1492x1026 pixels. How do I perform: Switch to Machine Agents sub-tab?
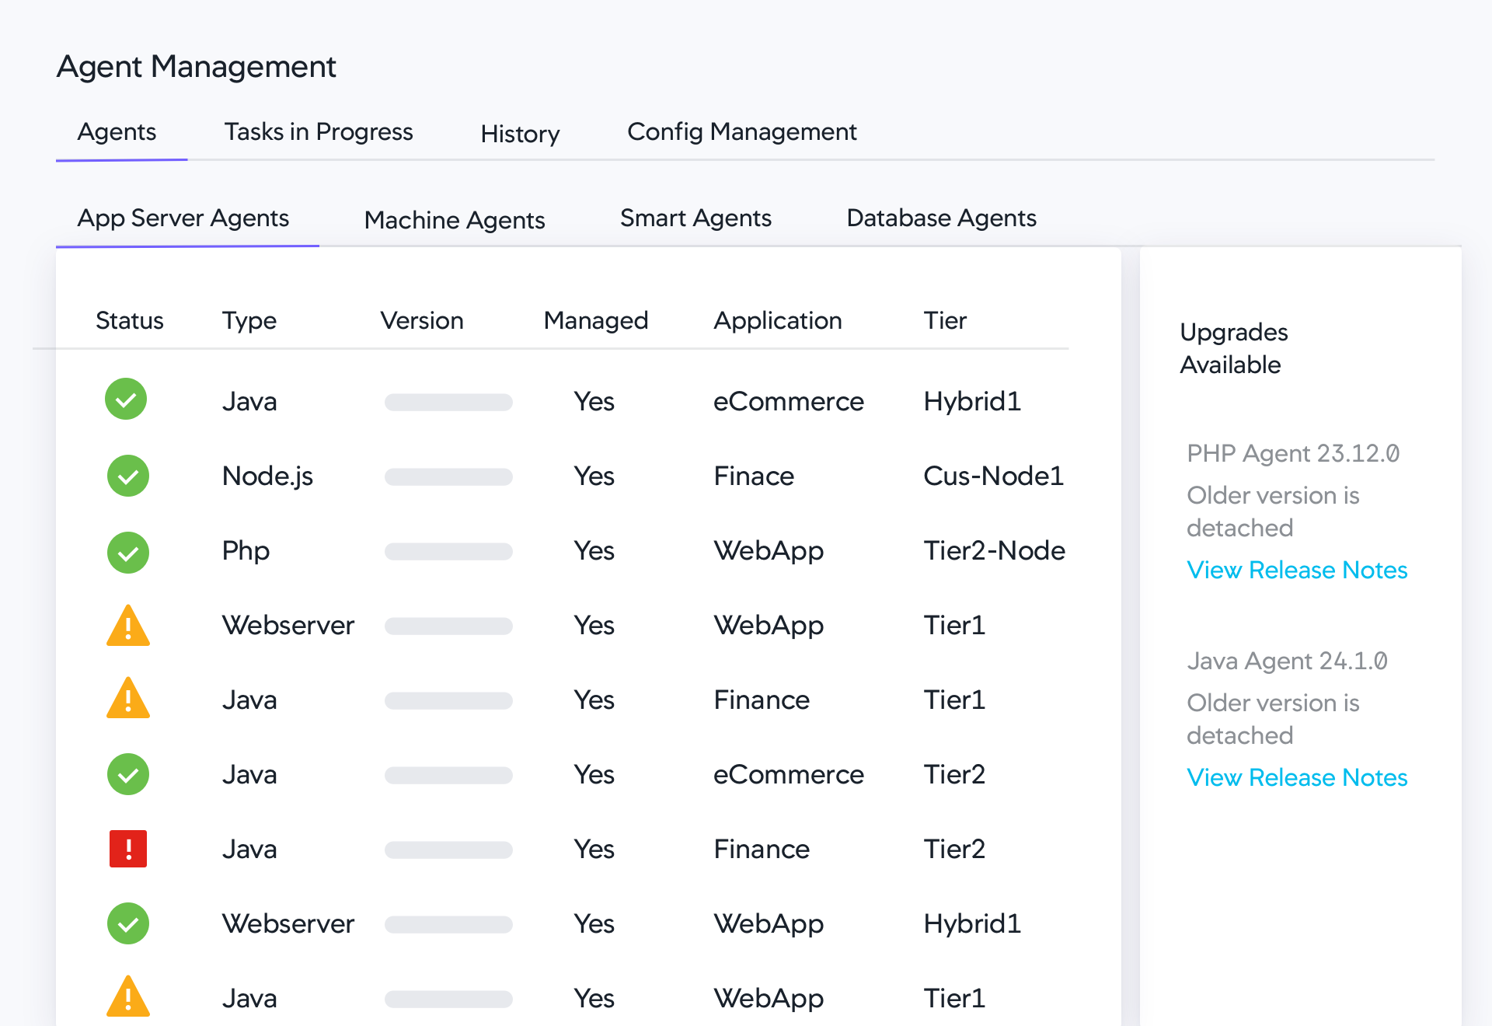pyautogui.click(x=455, y=221)
